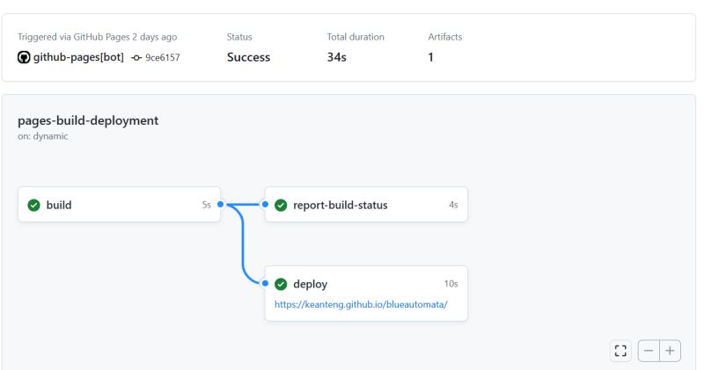Click the green check on deploy job
The image size is (704, 370).
click(x=281, y=284)
